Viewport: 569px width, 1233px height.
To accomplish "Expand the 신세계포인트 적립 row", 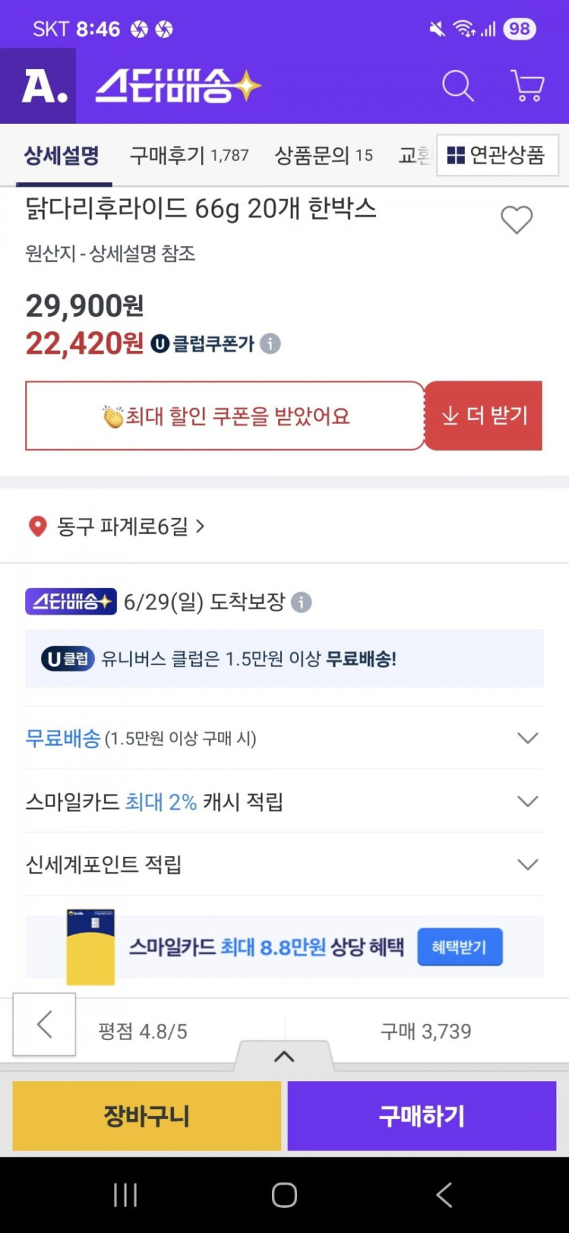I will click(527, 865).
